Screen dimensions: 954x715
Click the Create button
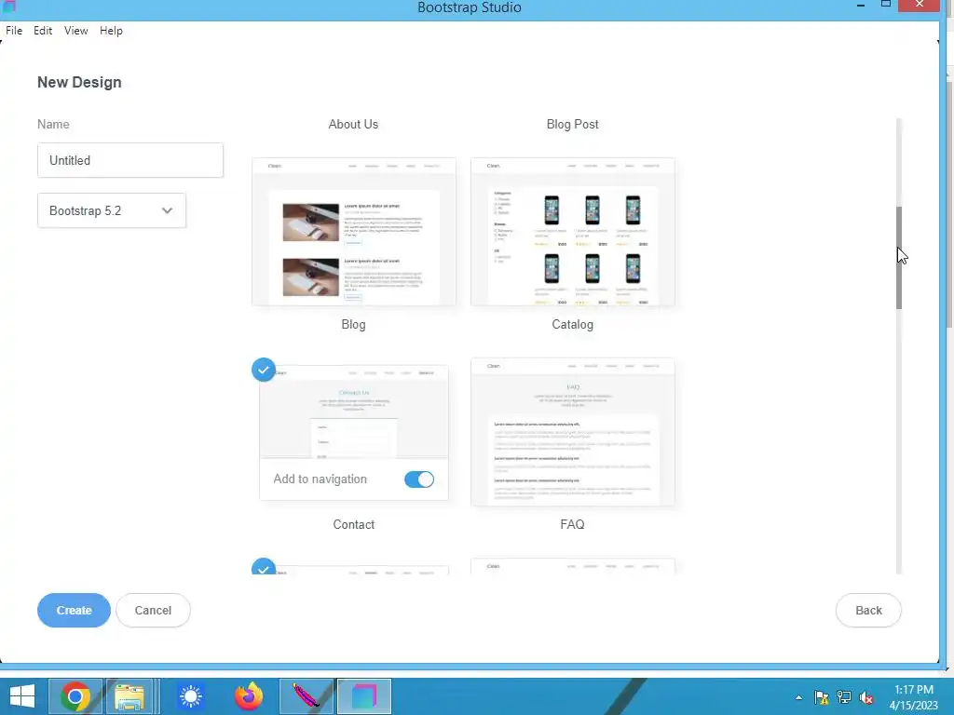pyautogui.click(x=75, y=611)
